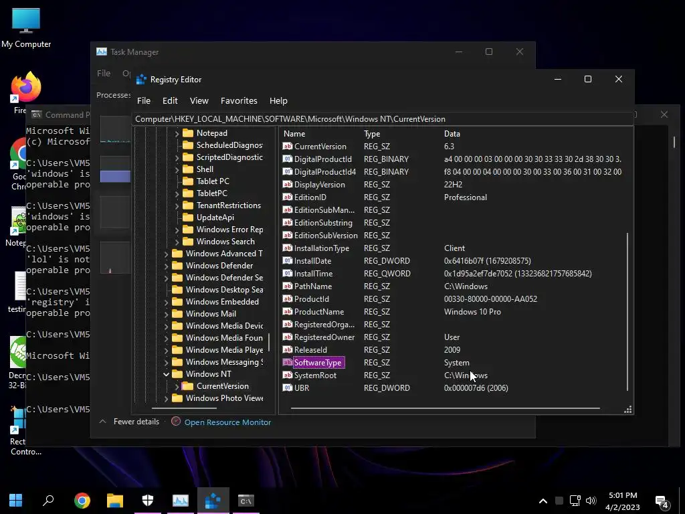
Task: Click Fewer details in Task Manager
Action: coord(129,422)
